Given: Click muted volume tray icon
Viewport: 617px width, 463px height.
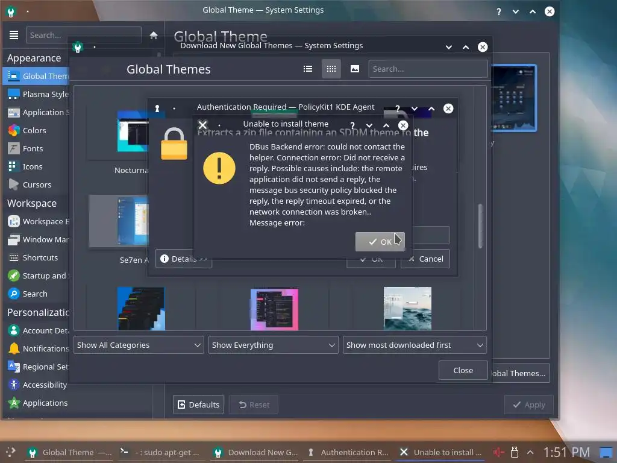Looking at the screenshot, I should 498,452.
